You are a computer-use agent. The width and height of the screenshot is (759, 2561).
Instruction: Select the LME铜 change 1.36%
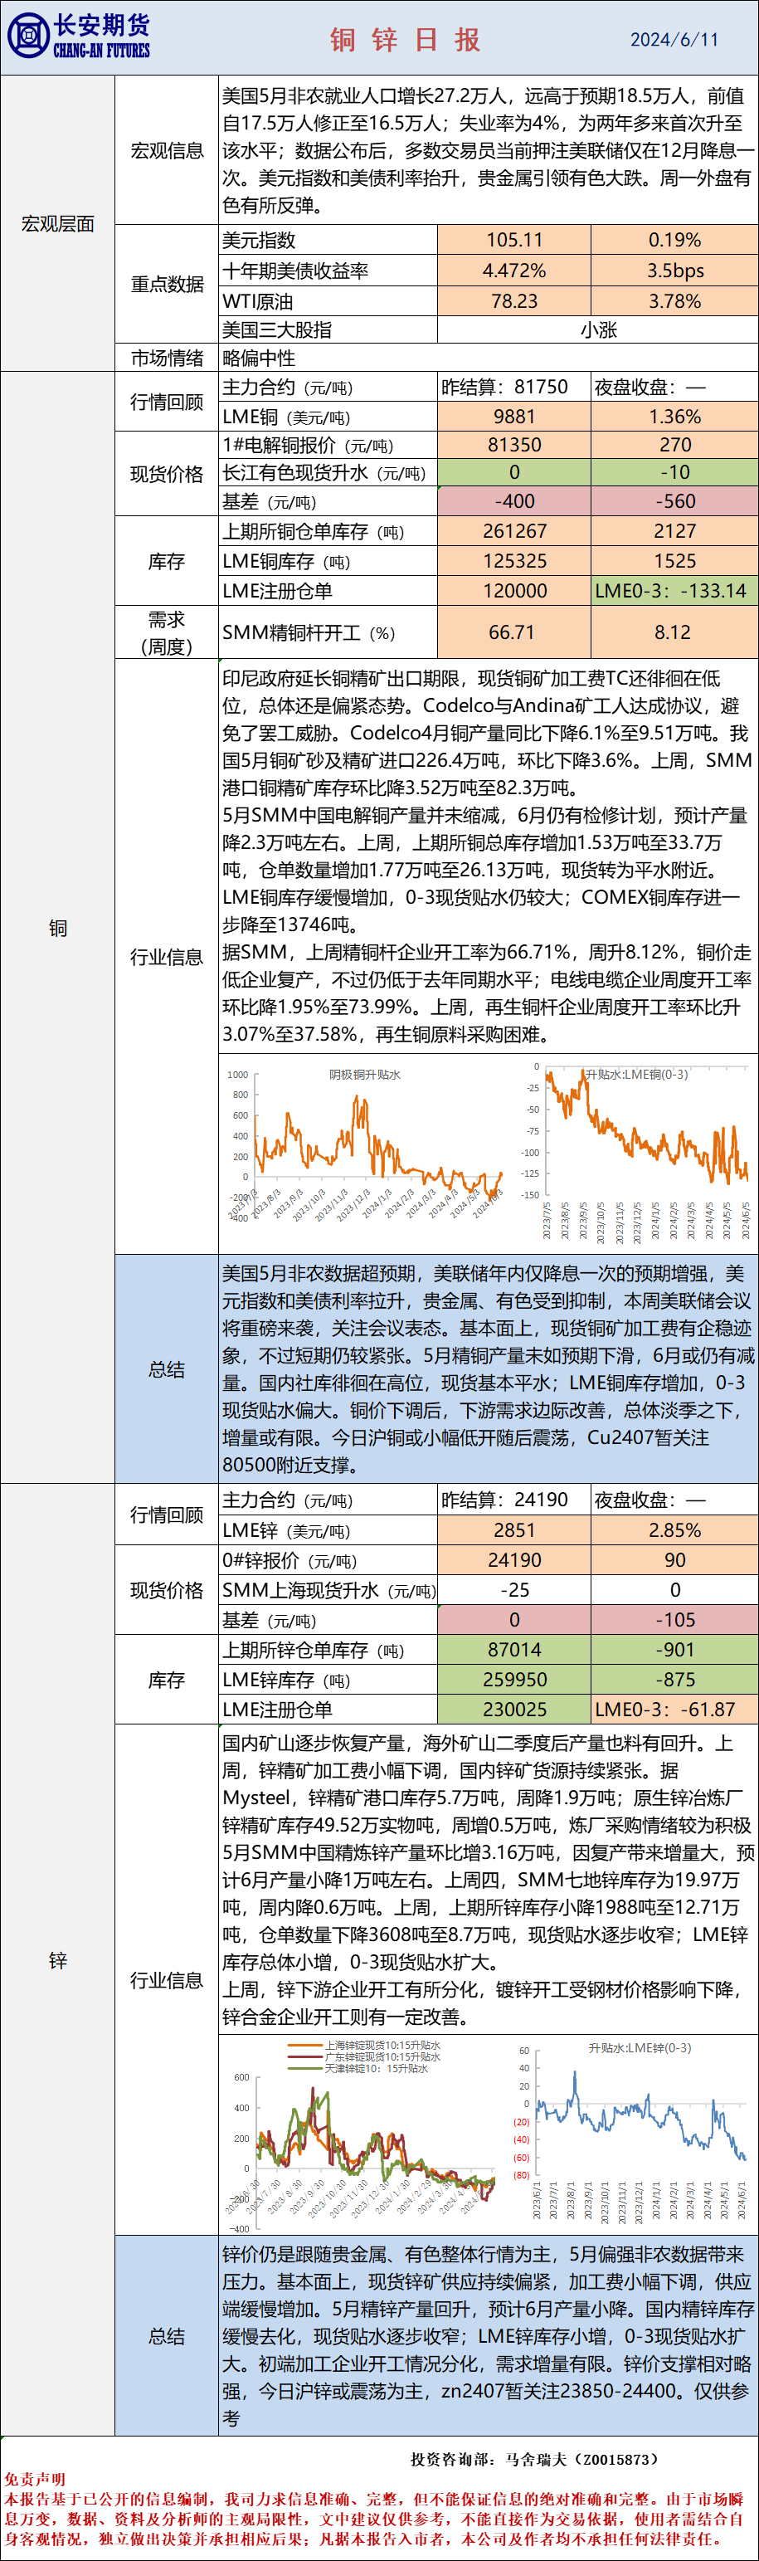point(674,417)
